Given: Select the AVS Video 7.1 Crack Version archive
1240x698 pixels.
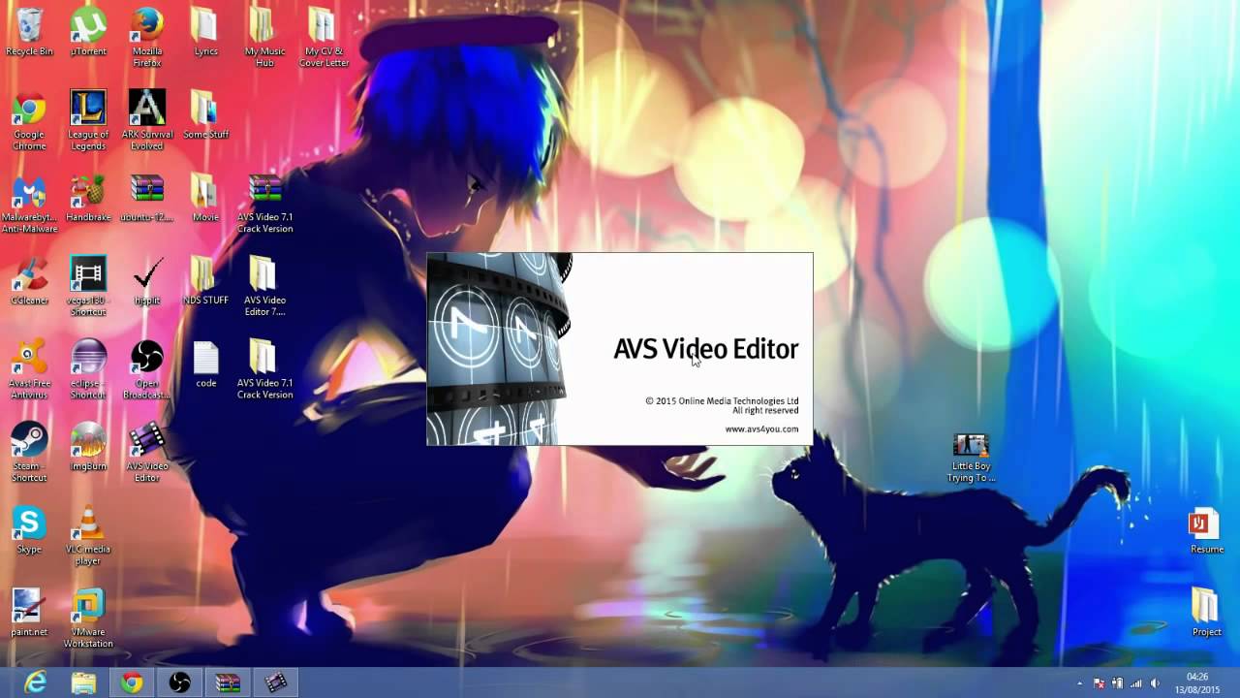Looking at the screenshot, I should [x=264, y=205].
